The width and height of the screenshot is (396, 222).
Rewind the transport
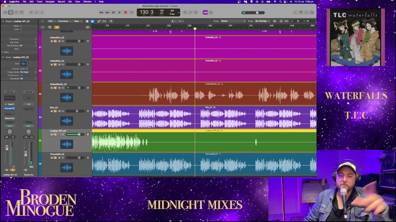(x=101, y=12)
